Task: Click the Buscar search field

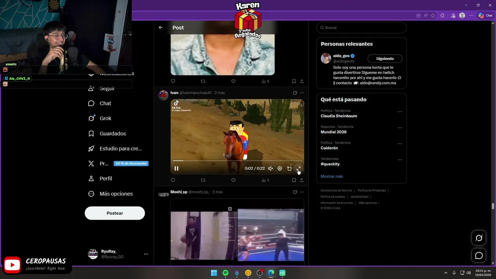Action: coord(362,28)
